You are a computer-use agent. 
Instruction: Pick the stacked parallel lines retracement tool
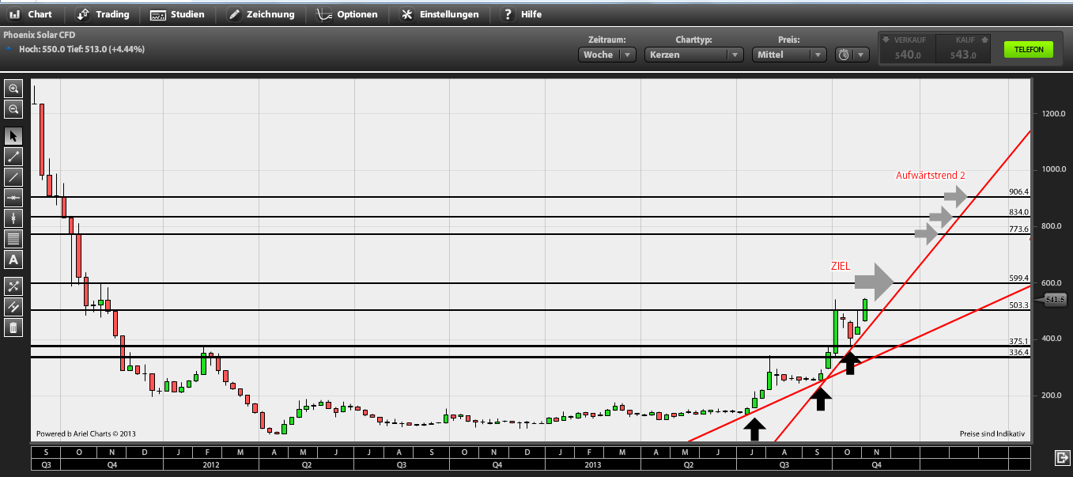point(13,239)
